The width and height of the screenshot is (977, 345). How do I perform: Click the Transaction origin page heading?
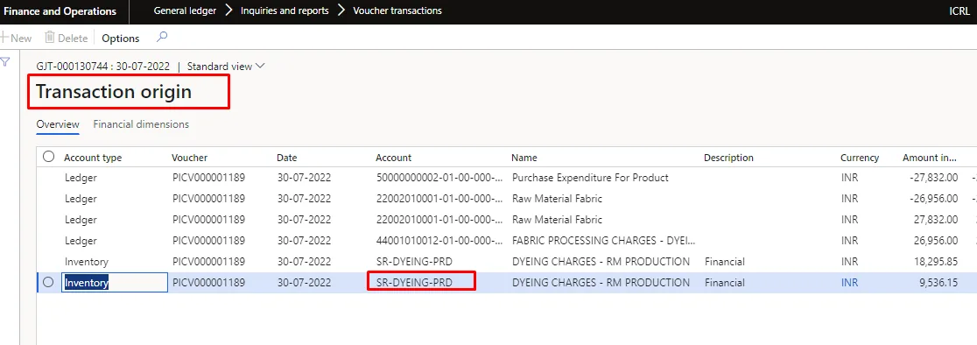pyautogui.click(x=114, y=92)
